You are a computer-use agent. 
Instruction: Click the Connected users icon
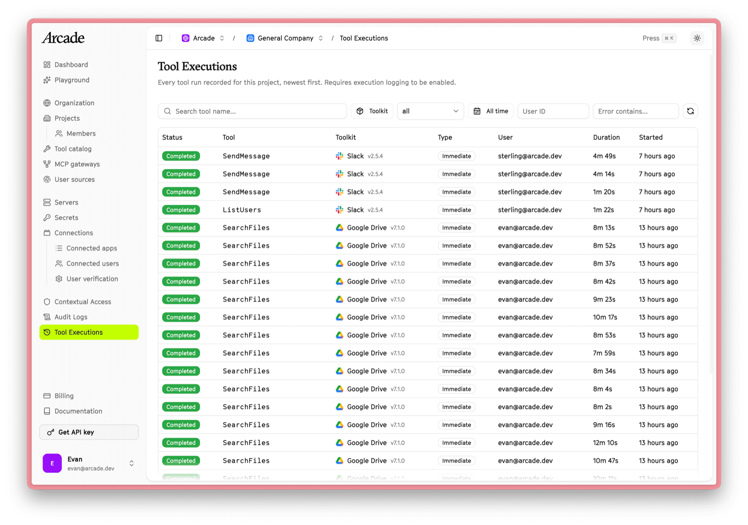pyautogui.click(x=59, y=264)
